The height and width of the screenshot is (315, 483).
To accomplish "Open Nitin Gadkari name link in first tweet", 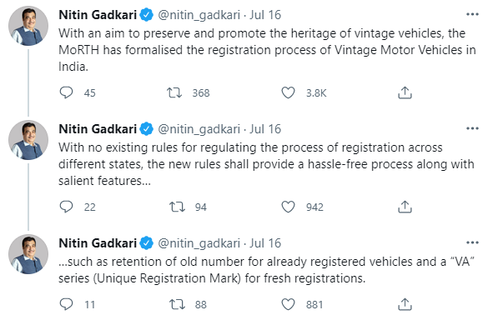I will [x=98, y=15].
